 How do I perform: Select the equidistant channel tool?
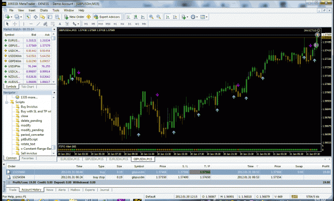pyautogui.click(x=45, y=24)
